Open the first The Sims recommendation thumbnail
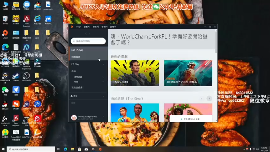 pyautogui.click(x=135, y=112)
